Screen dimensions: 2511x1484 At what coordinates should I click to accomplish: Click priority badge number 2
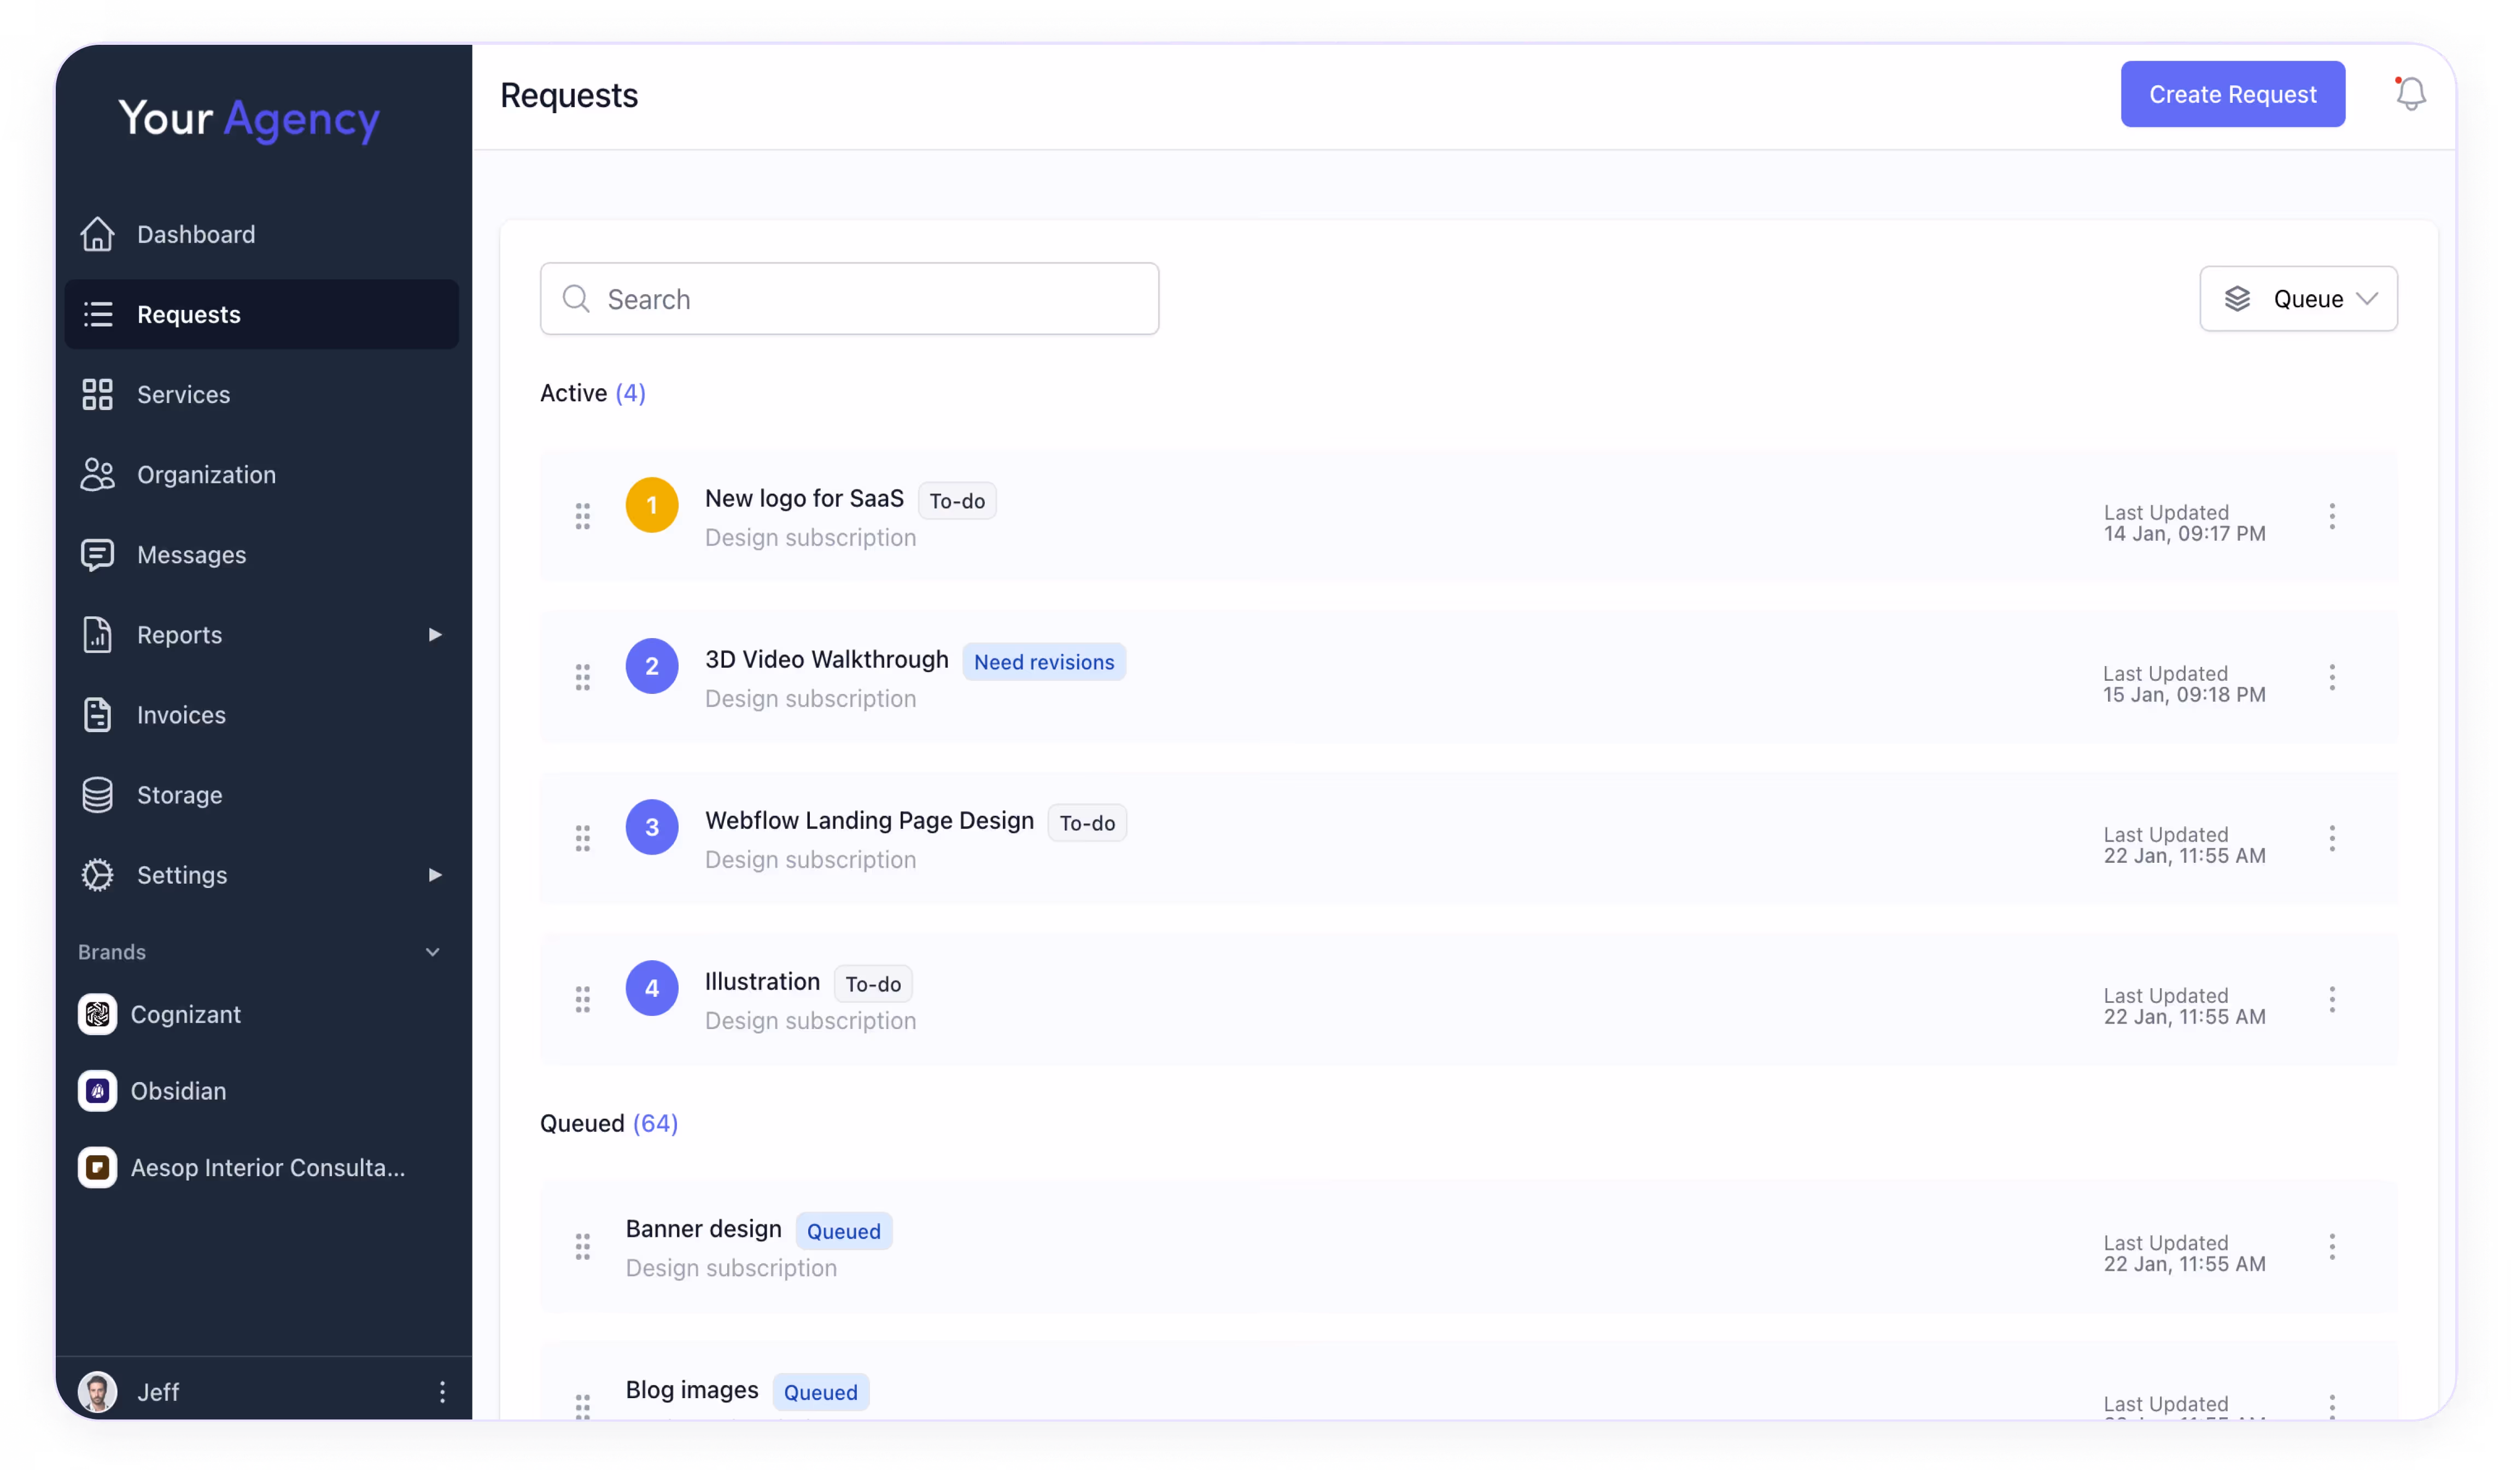tap(651, 666)
